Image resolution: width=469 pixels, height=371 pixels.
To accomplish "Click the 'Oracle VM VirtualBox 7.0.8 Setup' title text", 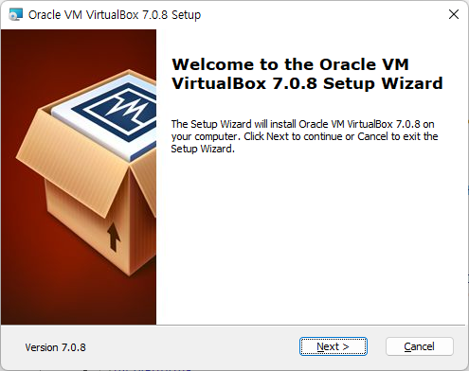I will click(115, 15).
